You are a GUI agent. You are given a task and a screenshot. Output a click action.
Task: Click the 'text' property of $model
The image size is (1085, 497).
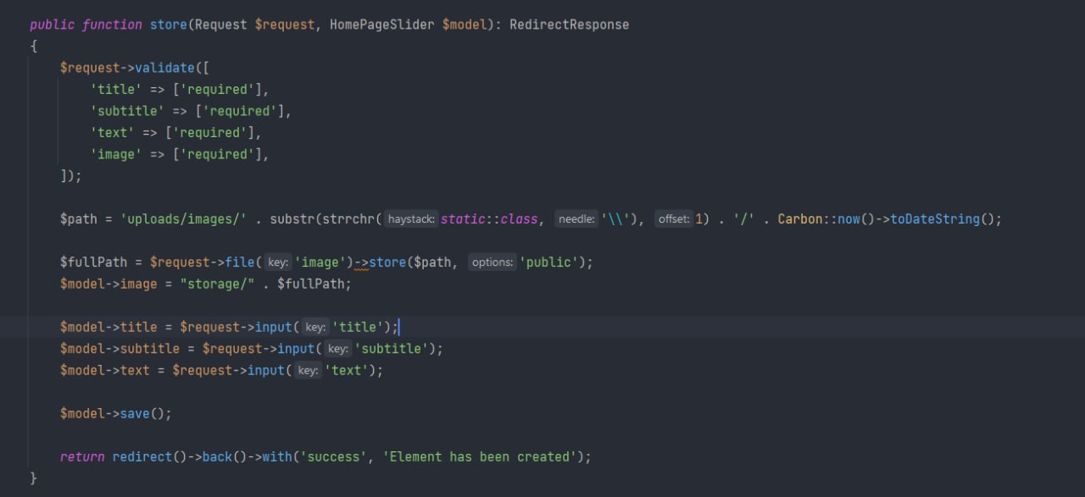135,370
